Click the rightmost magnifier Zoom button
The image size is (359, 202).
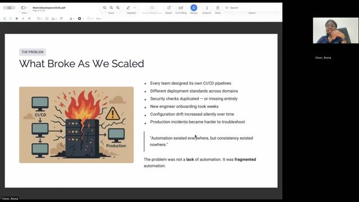[x=118, y=8]
